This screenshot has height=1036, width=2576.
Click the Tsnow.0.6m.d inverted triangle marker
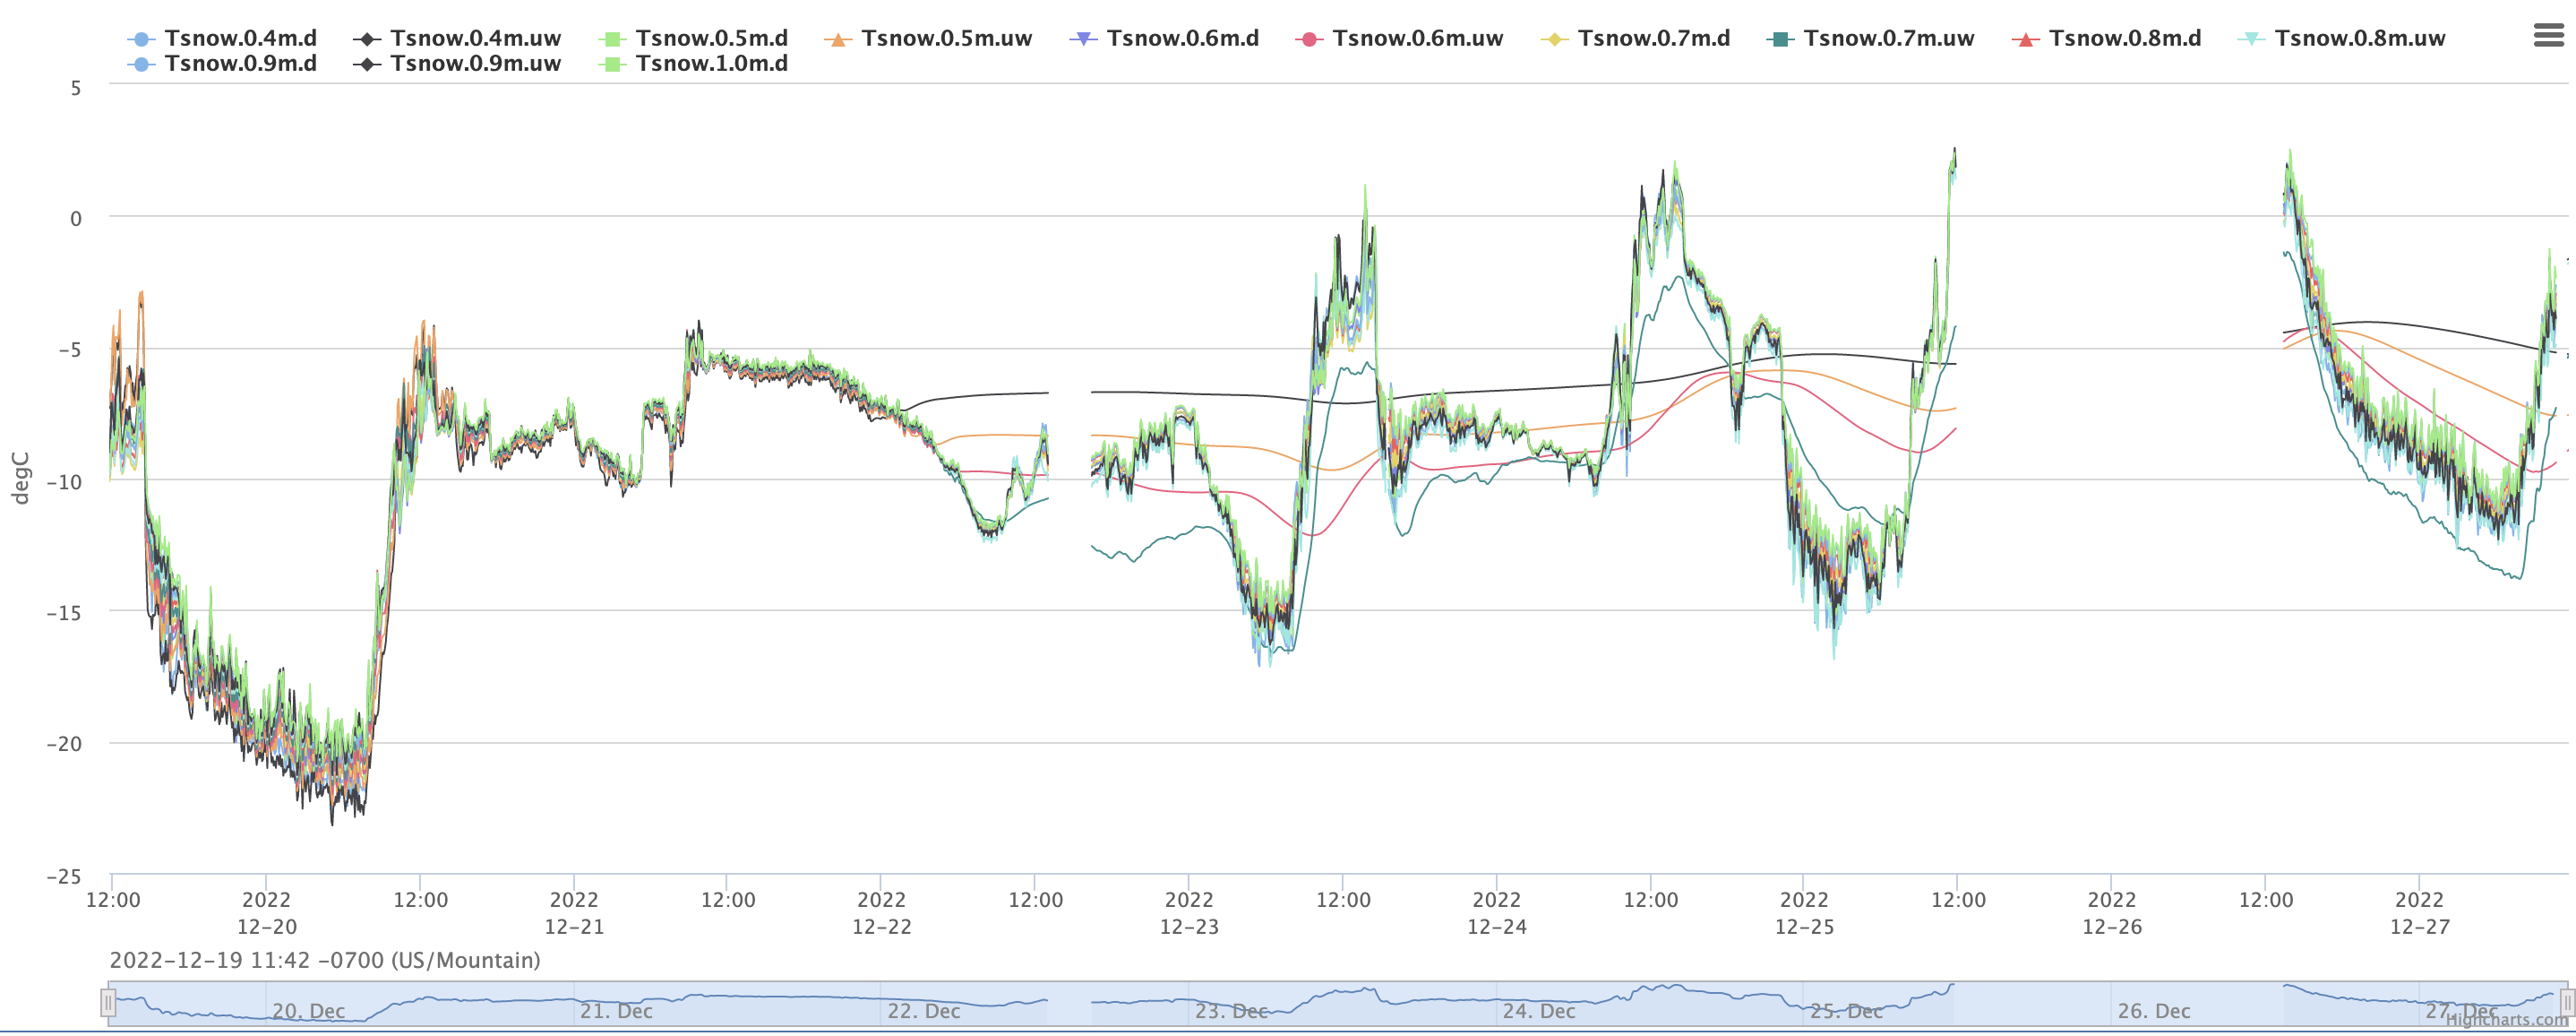1083,39
